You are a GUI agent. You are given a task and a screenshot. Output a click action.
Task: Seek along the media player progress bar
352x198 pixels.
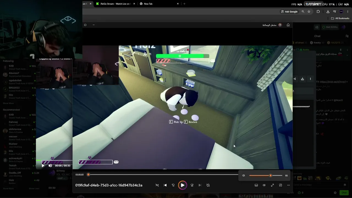pos(163,175)
